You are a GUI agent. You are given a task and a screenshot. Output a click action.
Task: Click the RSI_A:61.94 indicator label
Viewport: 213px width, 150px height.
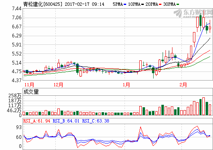click(36, 121)
